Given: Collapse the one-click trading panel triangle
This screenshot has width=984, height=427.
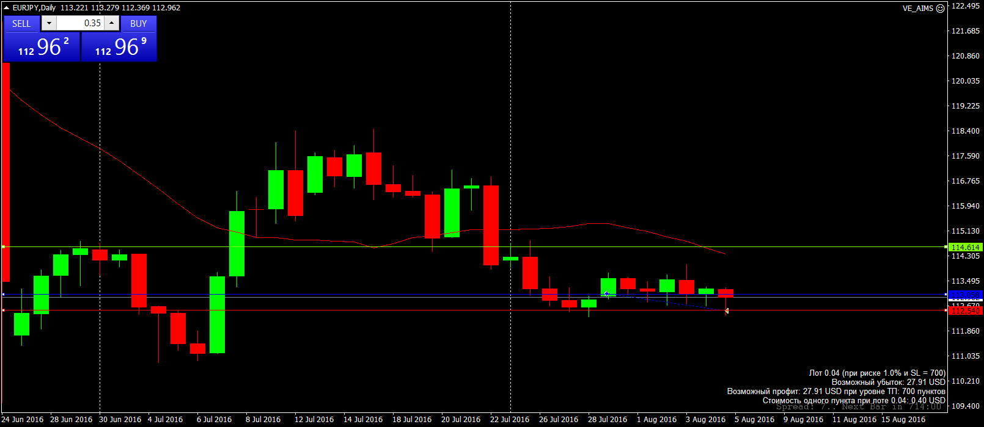Looking at the screenshot, I should click(x=7, y=8).
